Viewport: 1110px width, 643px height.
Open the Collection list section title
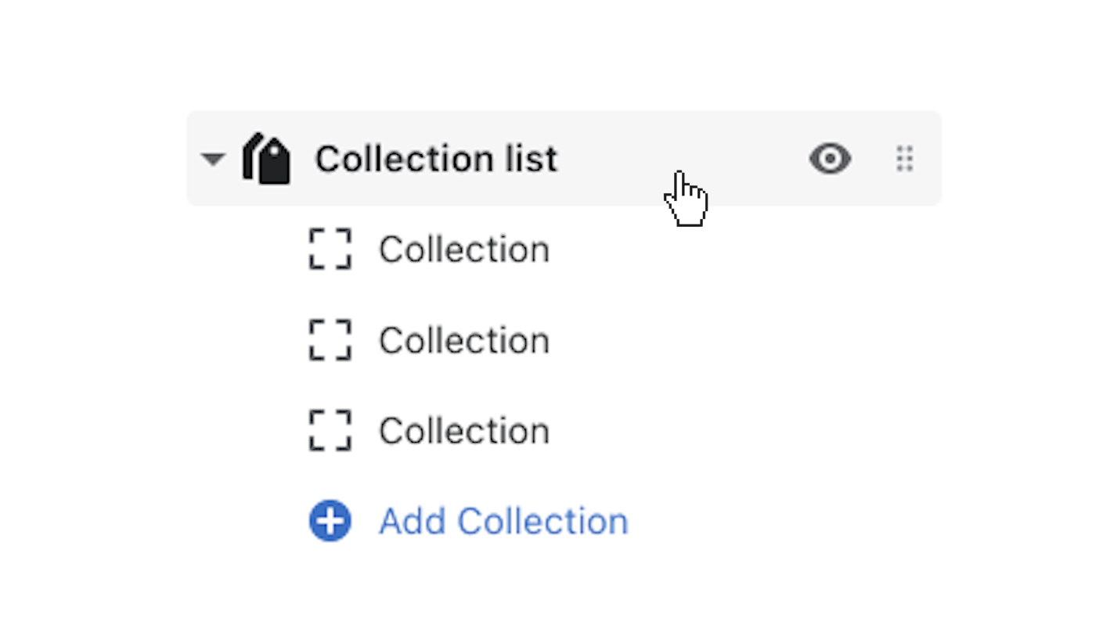[436, 160]
